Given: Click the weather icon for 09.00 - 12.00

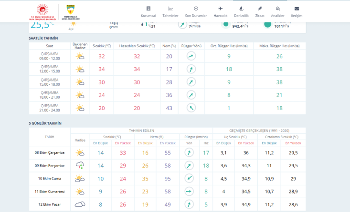Looking at the screenshot, I should [80, 56].
